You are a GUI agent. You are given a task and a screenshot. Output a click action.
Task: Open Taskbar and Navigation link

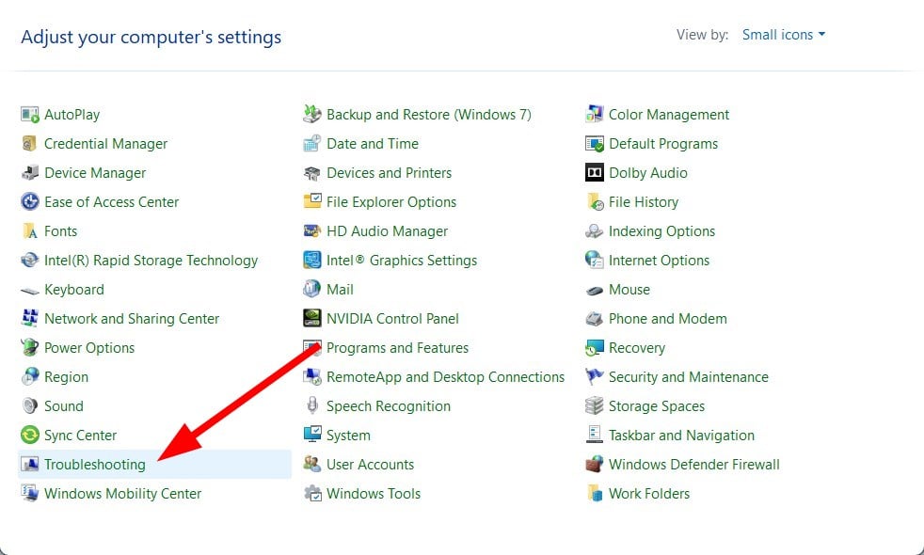click(x=681, y=436)
